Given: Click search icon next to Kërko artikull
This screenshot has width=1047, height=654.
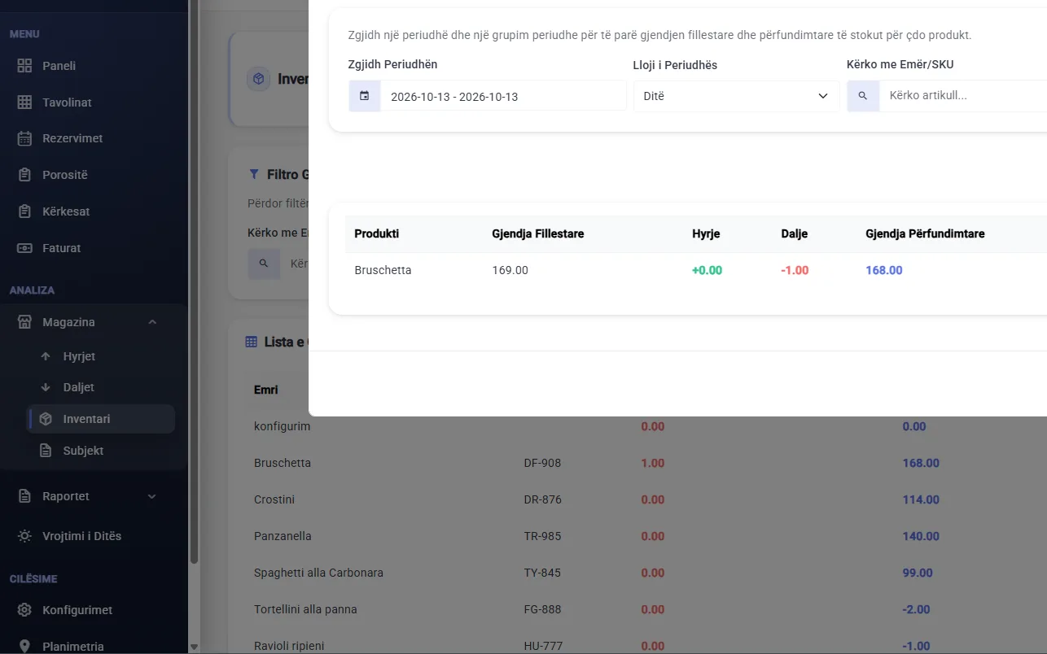Looking at the screenshot, I should coord(863,96).
